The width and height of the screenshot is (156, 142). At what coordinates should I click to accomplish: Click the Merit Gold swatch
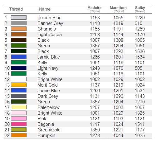[x=19, y=85]
